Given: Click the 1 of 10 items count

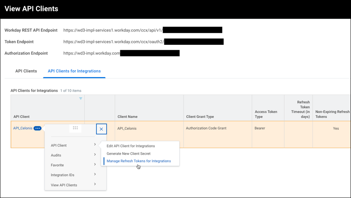Looking at the screenshot, I should click(x=71, y=90).
